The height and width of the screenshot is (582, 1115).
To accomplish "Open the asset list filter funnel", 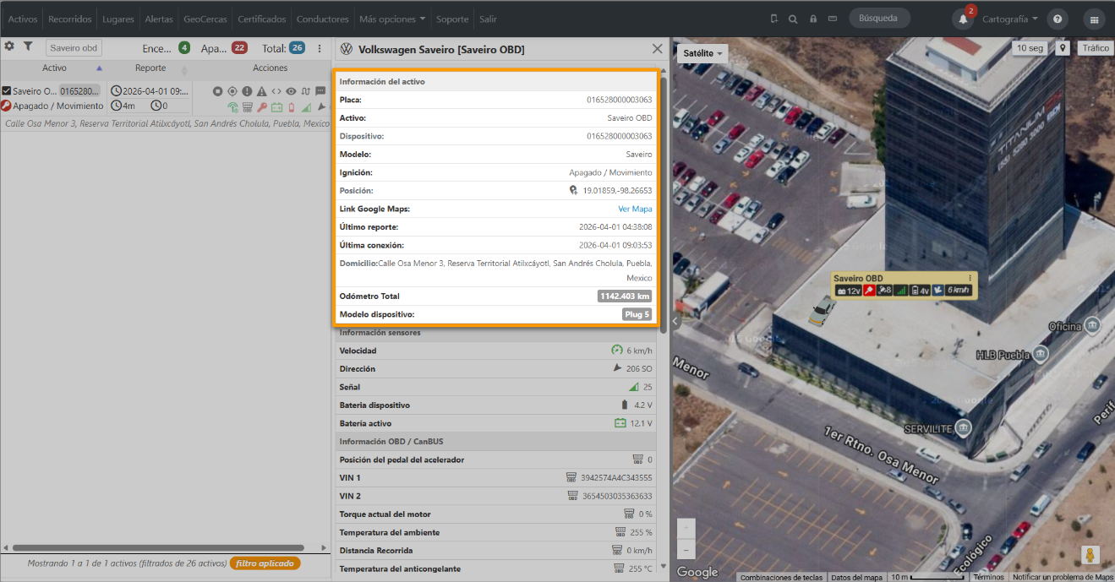I will click(x=28, y=46).
